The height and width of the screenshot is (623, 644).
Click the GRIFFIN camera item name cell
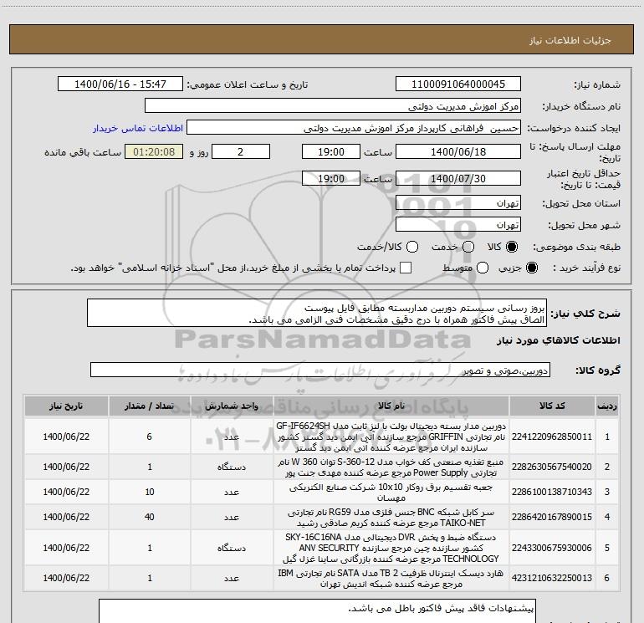coord(391,437)
